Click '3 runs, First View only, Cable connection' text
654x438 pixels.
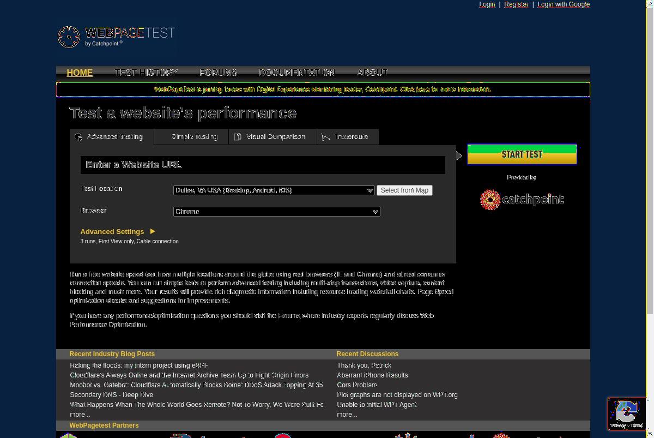pos(129,241)
